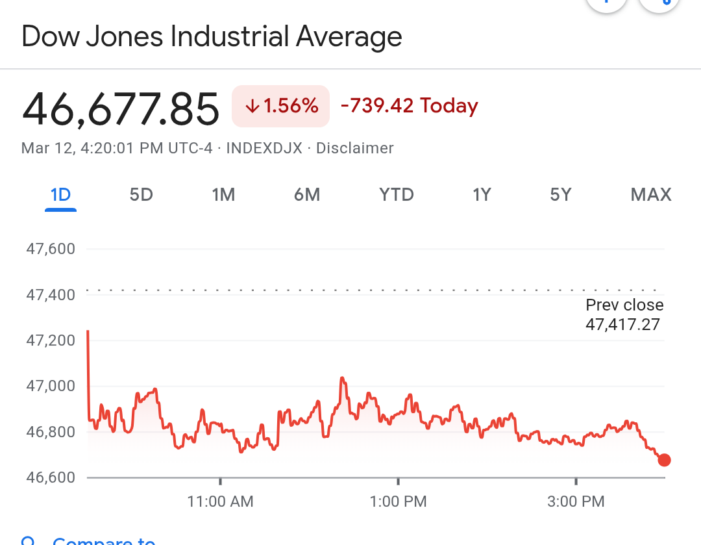The image size is (701, 545).
Task: Open the 6M chart range
Action: pyautogui.click(x=307, y=195)
